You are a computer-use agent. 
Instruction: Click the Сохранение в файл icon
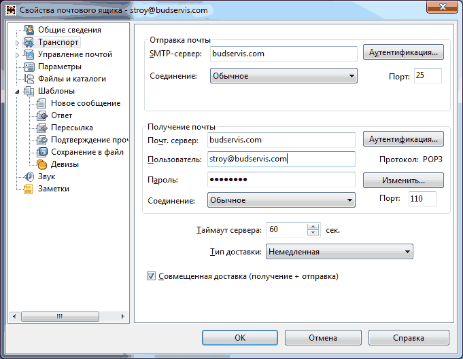tap(41, 152)
